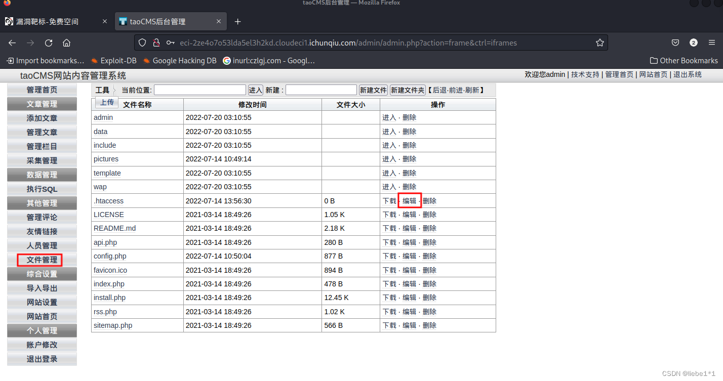Click 进入 for the template folder
Screen dimensions: 723x381
pos(389,173)
